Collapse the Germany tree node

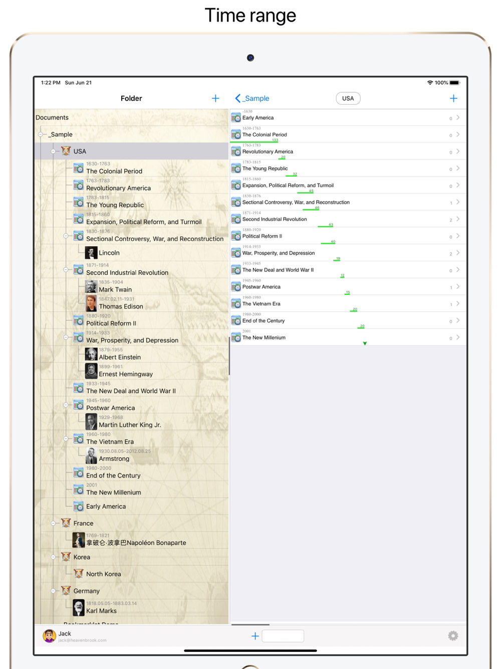(53, 591)
